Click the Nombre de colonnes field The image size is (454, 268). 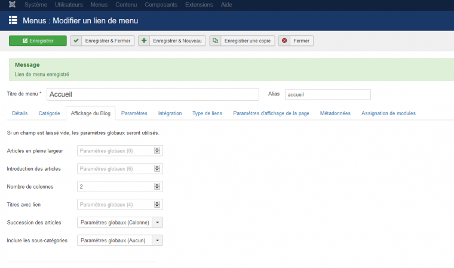click(x=120, y=186)
